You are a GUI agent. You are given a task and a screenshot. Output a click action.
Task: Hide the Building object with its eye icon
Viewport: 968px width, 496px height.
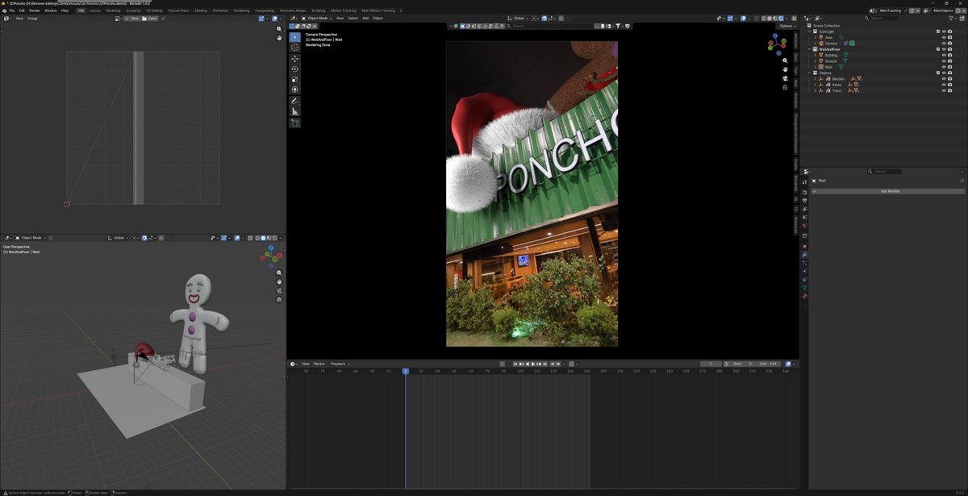(x=944, y=55)
